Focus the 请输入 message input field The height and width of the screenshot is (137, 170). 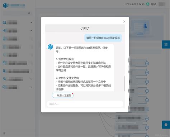(85, 104)
